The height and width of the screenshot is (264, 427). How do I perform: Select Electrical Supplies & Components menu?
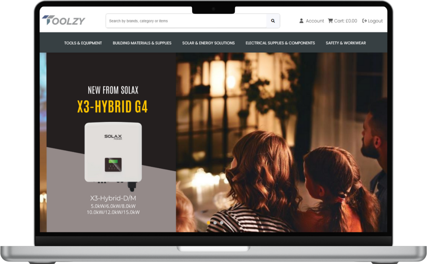pyautogui.click(x=280, y=43)
